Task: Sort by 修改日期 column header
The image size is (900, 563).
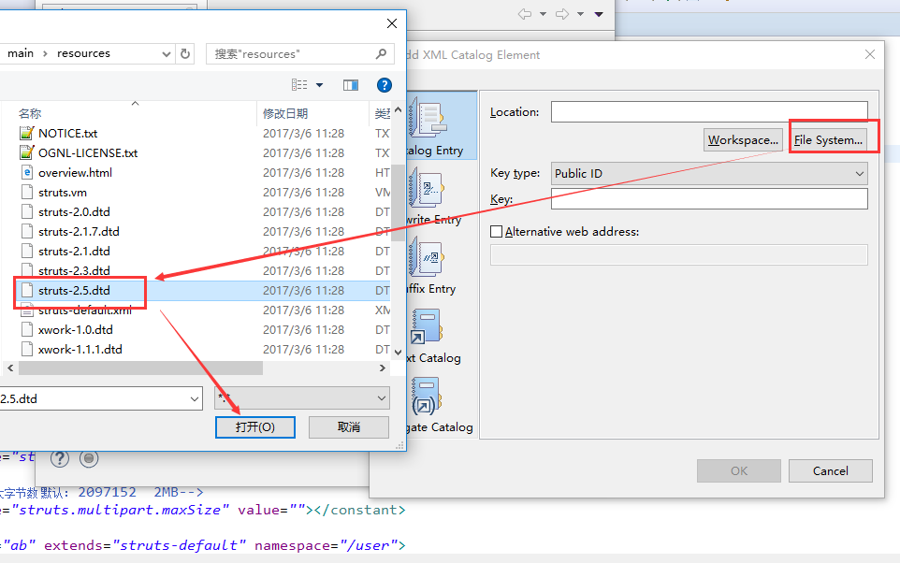Action: tap(285, 114)
